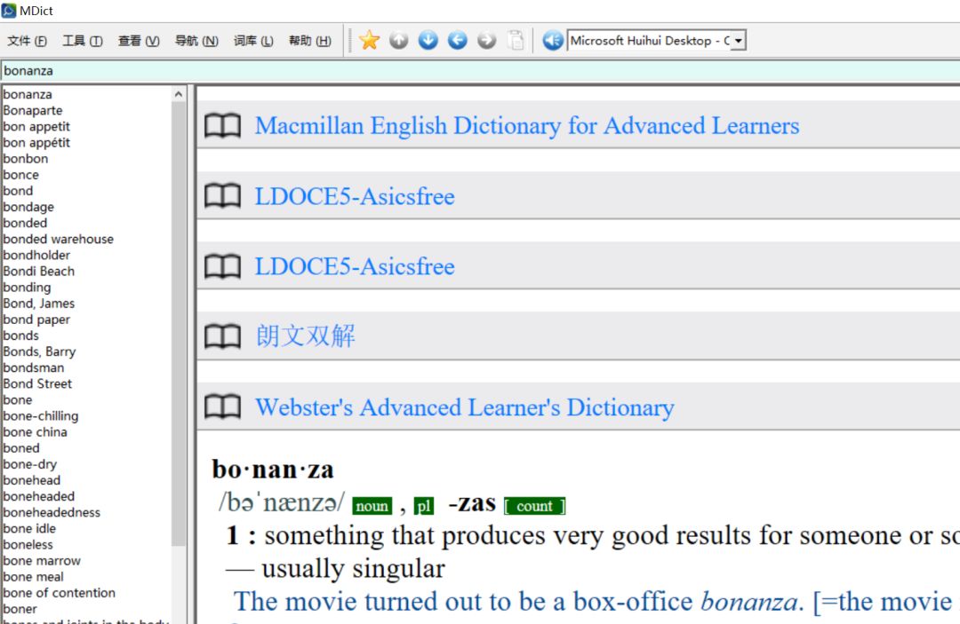This screenshot has width=960, height=624.
Task: Select 'bonce' in the word list
Action: pyautogui.click(x=20, y=175)
